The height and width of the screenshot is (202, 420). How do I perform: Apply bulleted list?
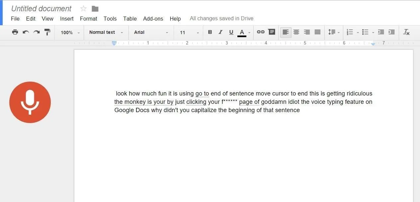pyautogui.click(x=365, y=32)
